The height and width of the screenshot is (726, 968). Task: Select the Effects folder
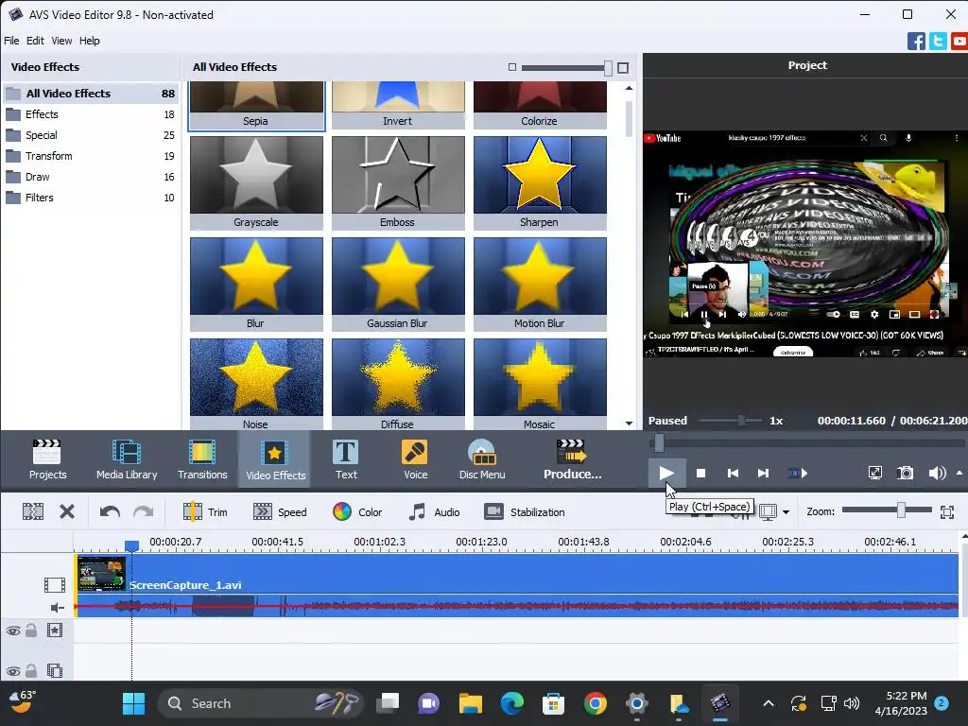[90, 114]
